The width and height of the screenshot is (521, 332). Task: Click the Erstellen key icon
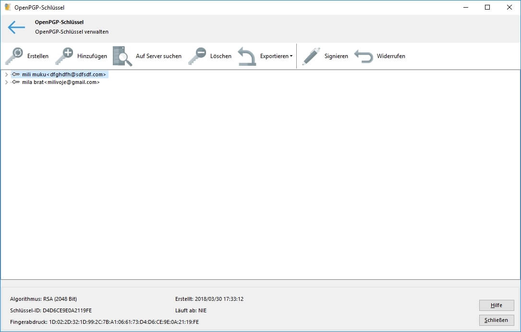(14, 56)
